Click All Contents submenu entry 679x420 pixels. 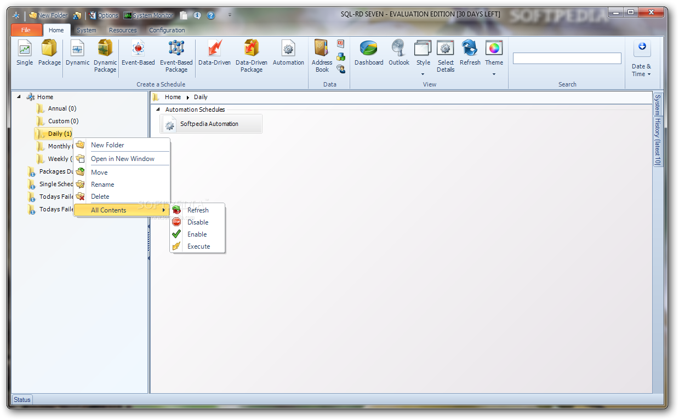tap(122, 210)
